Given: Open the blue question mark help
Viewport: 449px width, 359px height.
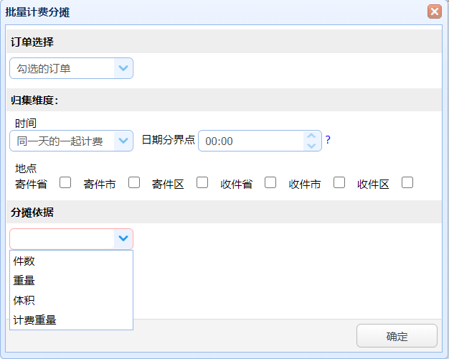Looking at the screenshot, I should (328, 140).
